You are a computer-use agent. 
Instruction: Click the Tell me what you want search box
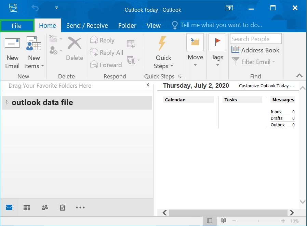[x=233, y=25]
